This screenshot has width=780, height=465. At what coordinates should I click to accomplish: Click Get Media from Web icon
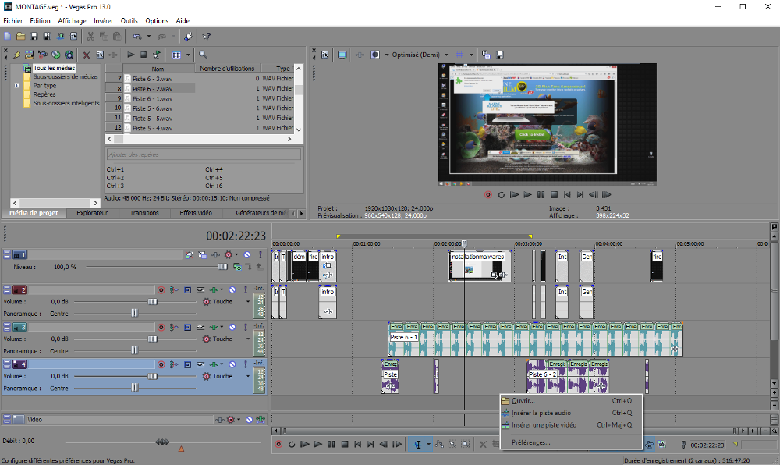69,55
